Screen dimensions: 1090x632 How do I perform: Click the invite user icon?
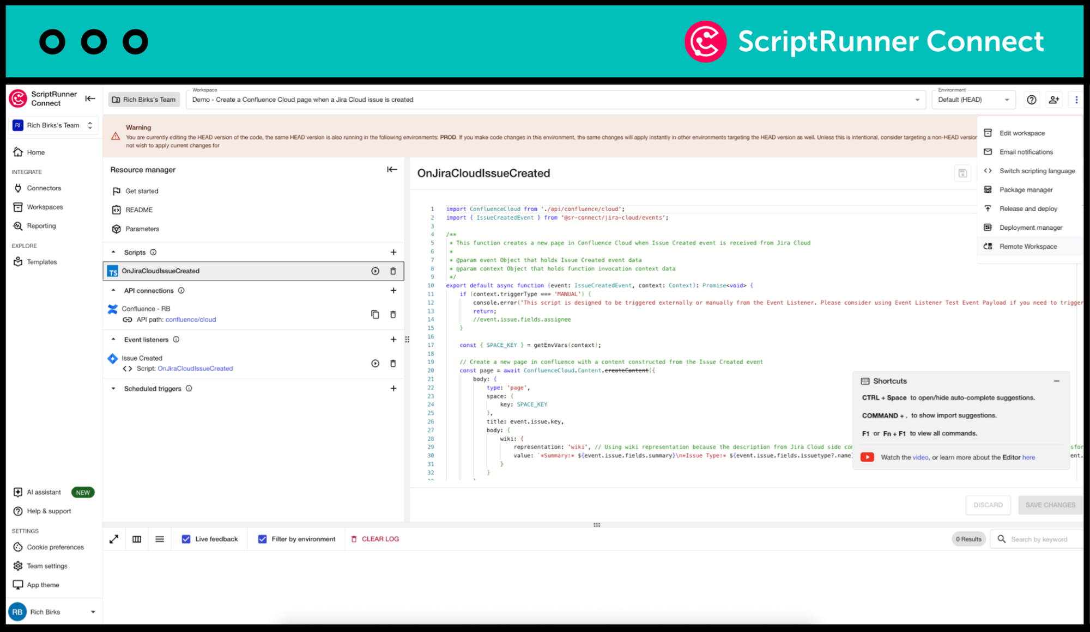tap(1054, 100)
